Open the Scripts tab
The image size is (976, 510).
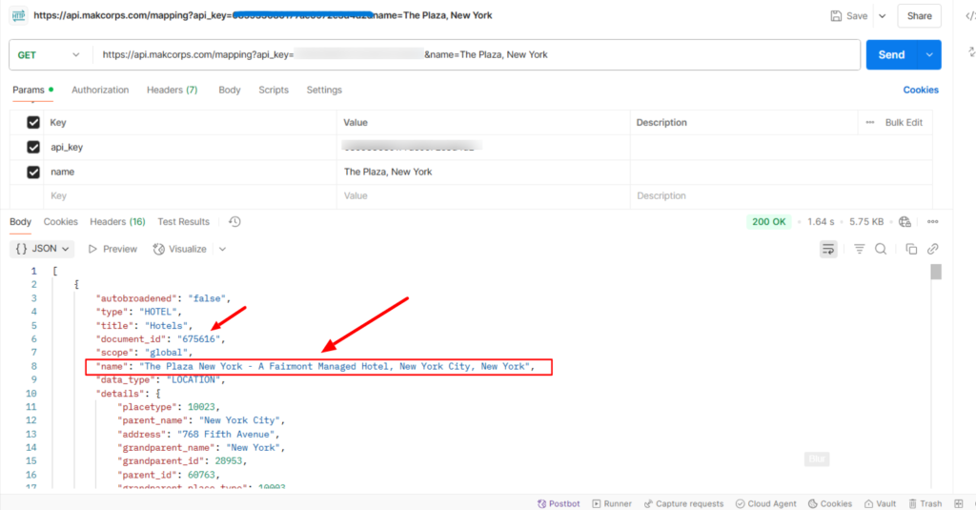(x=274, y=90)
